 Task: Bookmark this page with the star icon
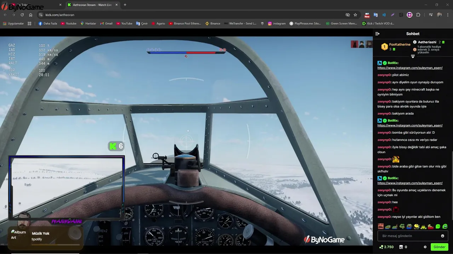[355, 15]
